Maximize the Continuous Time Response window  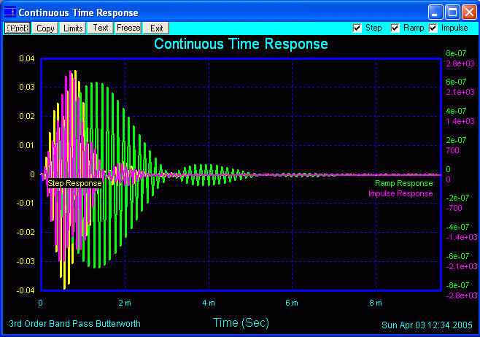[x=452, y=12]
